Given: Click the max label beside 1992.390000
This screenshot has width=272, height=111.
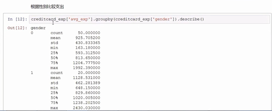Looking at the screenshot, I should point(54,68).
